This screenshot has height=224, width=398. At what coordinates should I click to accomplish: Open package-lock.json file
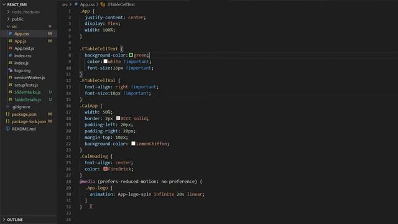pos(29,121)
